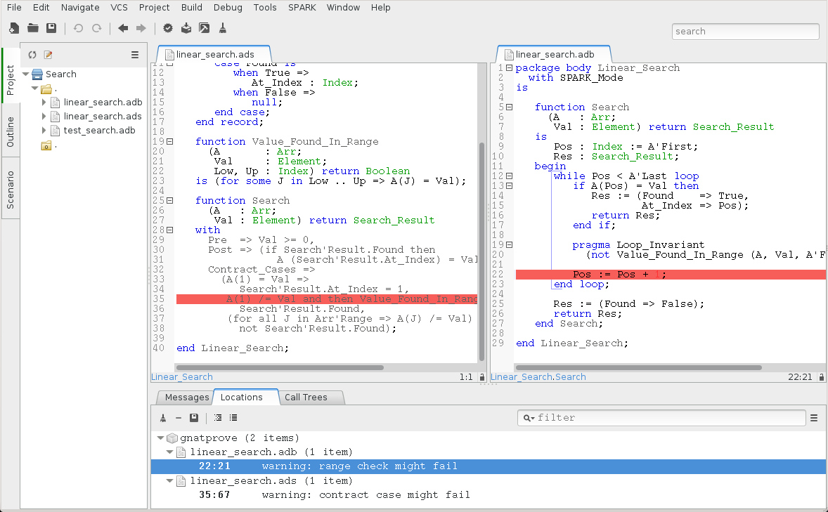This screenshot has height=512, width=828.
Task: Collapse linear_search.ads group in Locations
Action: tap(170, 481)
